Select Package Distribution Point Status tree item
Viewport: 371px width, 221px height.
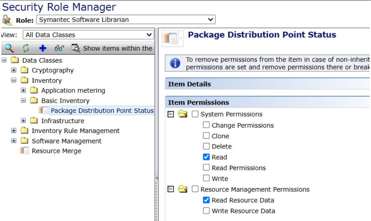(x=102, y=110)
